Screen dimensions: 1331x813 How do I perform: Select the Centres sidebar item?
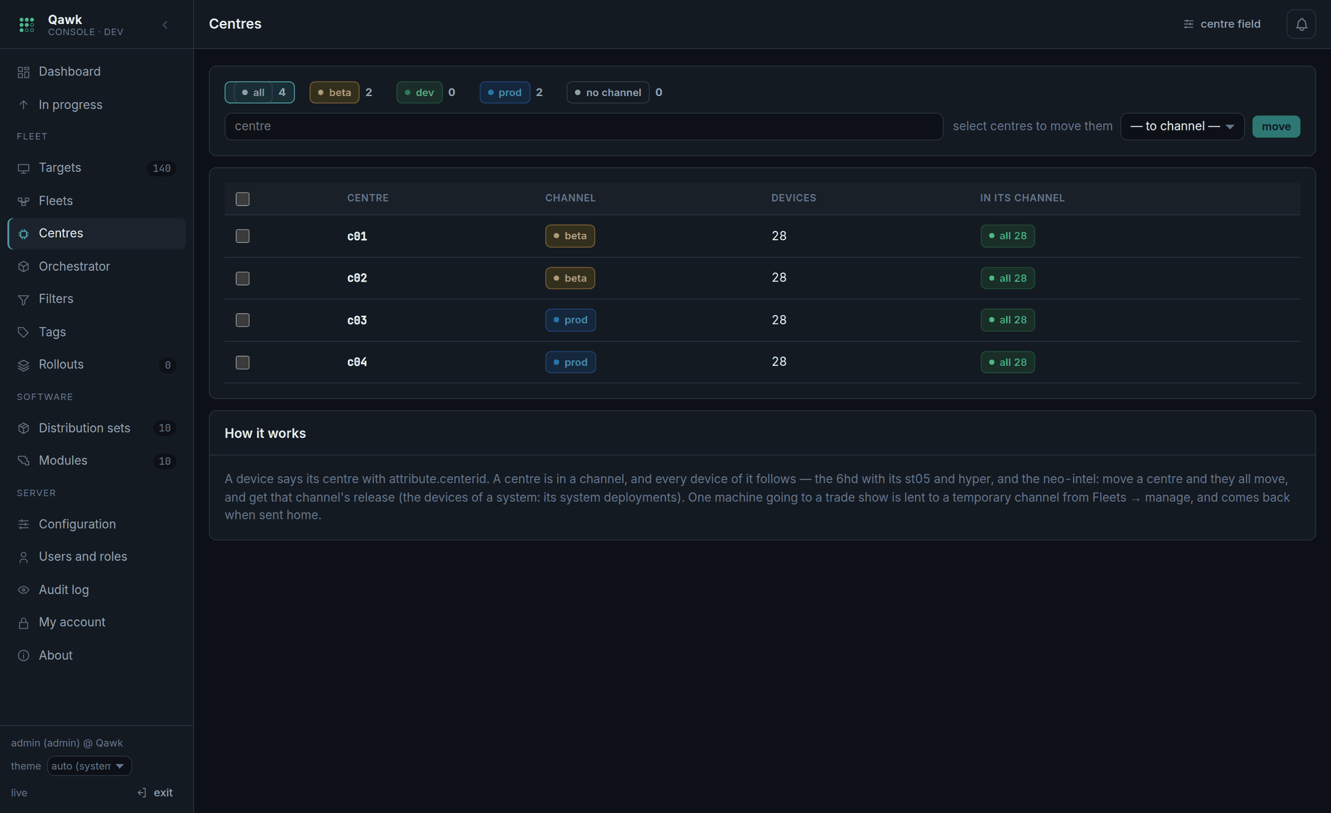pos(96,233)
